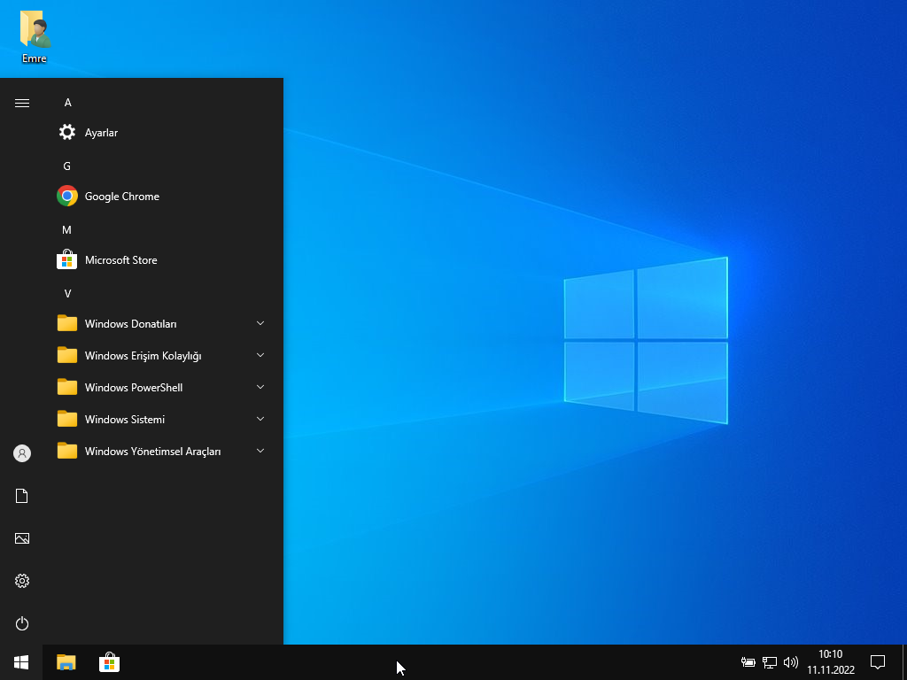Image resolution: width=907 pixels, height=680 pixels.
Task: Launch Microsoft Store from the taskbar
Action: pyautogui.click(x=108, y=661)
